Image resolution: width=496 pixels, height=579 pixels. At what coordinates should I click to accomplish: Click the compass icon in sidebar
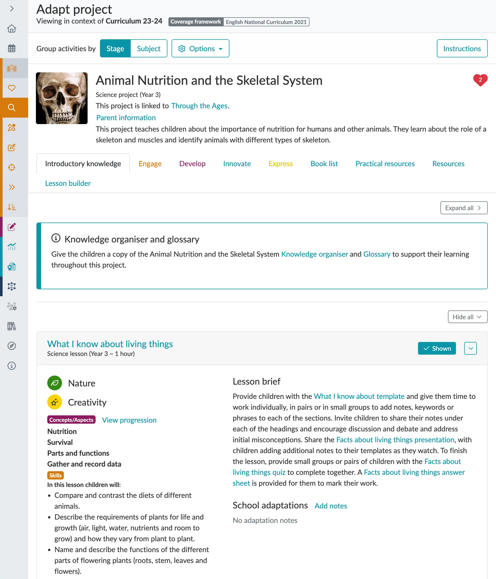coord(11,346)
